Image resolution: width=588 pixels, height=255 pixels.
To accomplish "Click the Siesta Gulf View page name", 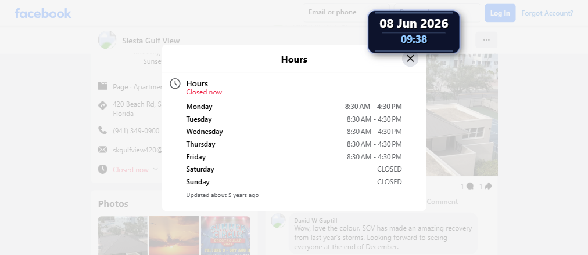I will (x=150, y=41).
